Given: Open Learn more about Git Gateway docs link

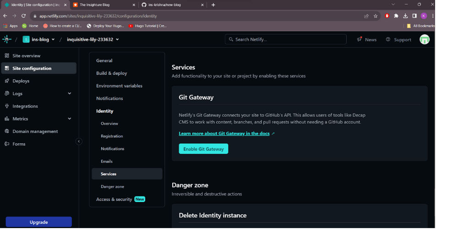Looking at the screenshot, I should coord(224,133).
